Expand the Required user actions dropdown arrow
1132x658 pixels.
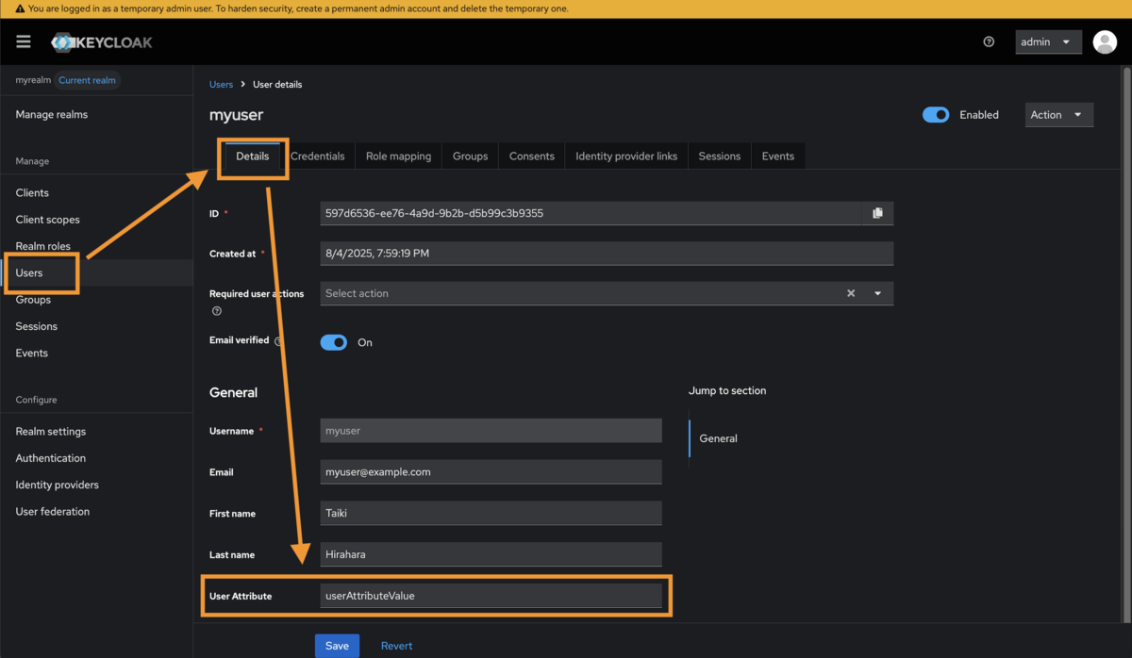point(878,293)
